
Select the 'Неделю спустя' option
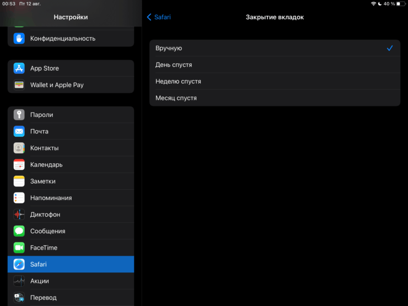tap(275, 82)
